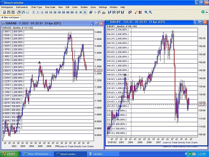Close the New workspace tab with x
This screenshot has height=157, width=209.
2,17
